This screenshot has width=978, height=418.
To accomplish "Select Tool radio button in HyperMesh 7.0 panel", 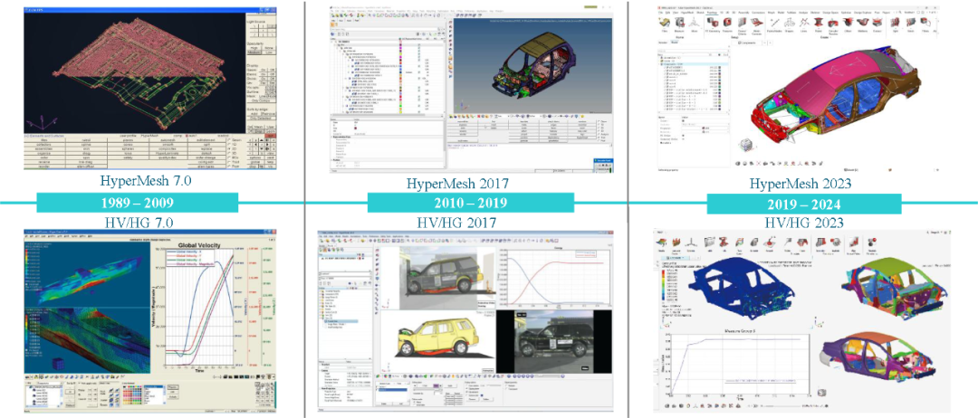I will coord(229,162).
